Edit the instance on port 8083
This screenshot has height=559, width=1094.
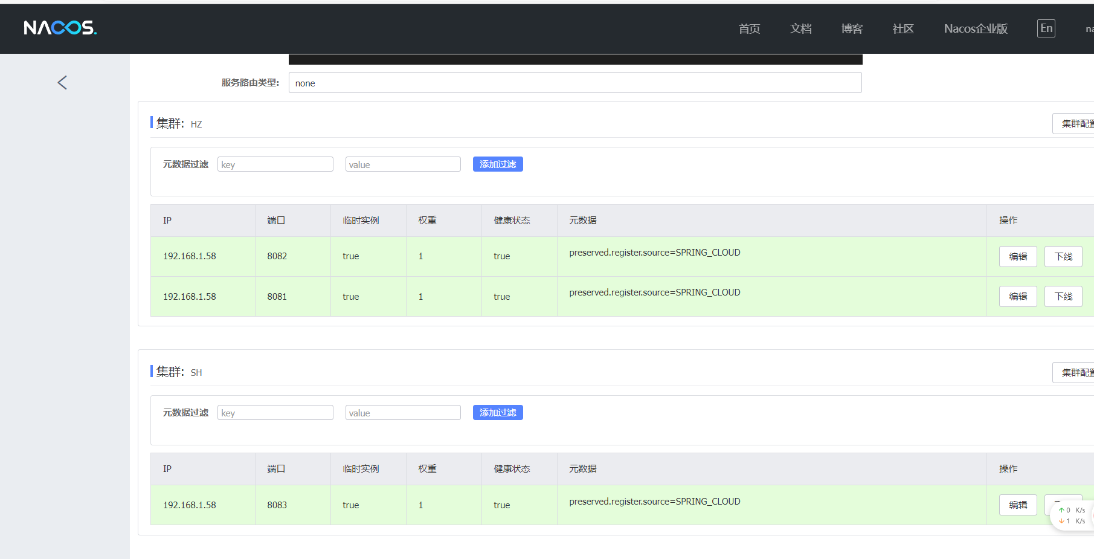click(1018, 505)
